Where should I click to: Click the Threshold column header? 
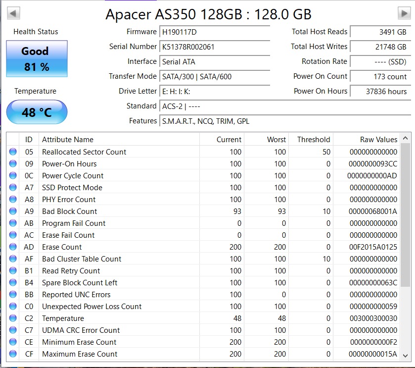(311, 139)
